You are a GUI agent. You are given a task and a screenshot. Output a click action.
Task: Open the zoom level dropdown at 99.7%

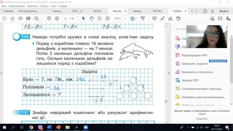coord(125,19)
